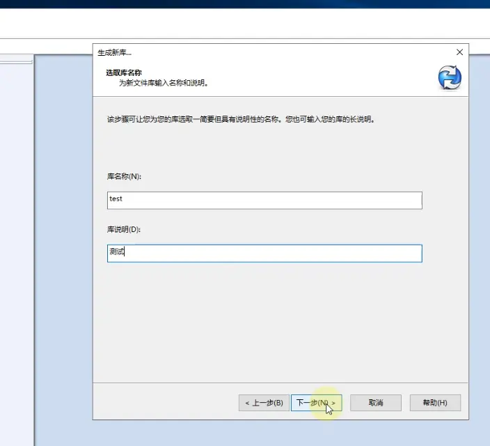This screenshot has height=446, width=490.
Task: Click the light blue workspace right of dialog
Action: (x=479, y=244)
